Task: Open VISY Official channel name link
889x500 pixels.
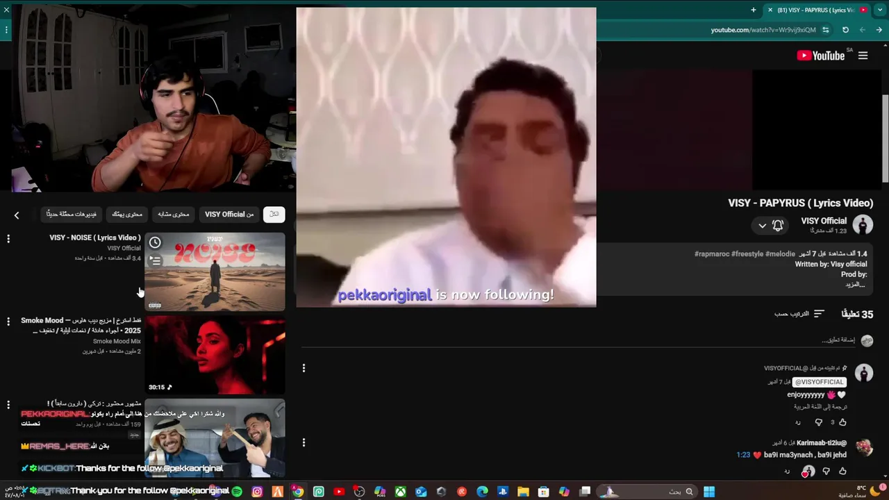Action: [x=824, y=221]
